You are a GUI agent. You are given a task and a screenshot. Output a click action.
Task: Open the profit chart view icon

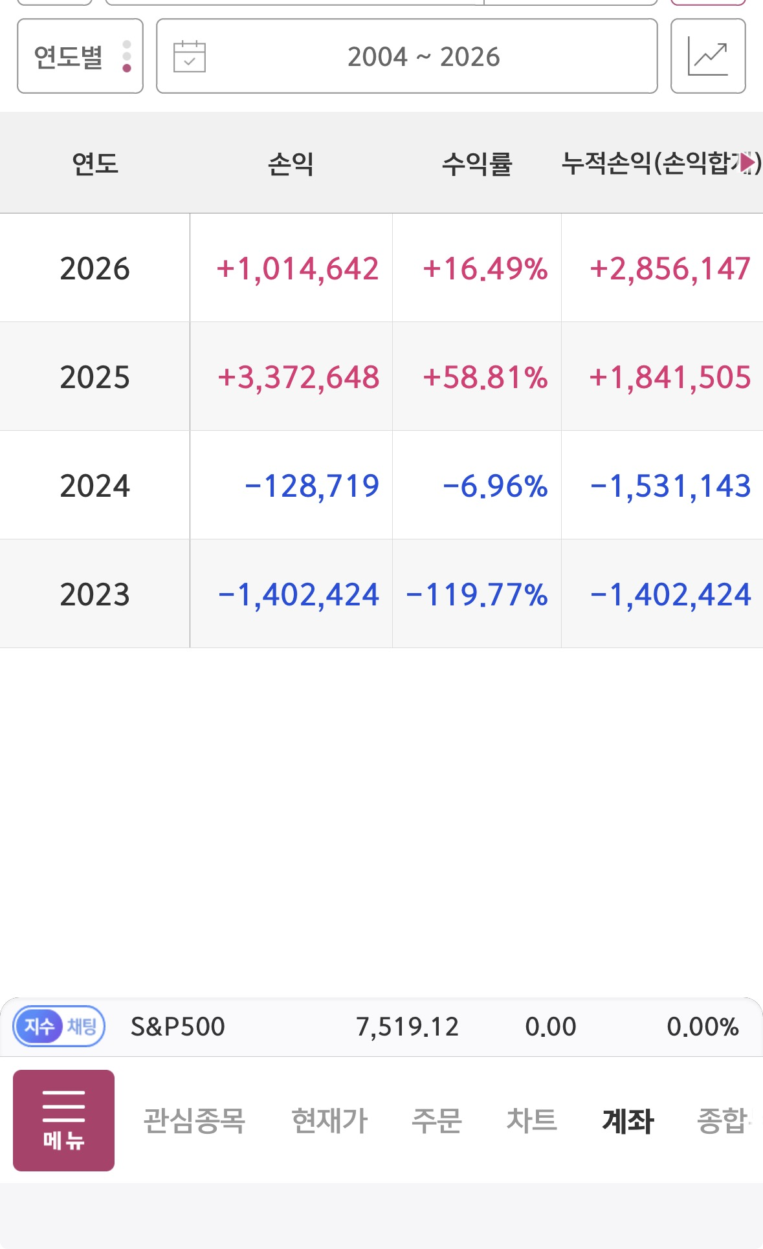pos(708,56)
